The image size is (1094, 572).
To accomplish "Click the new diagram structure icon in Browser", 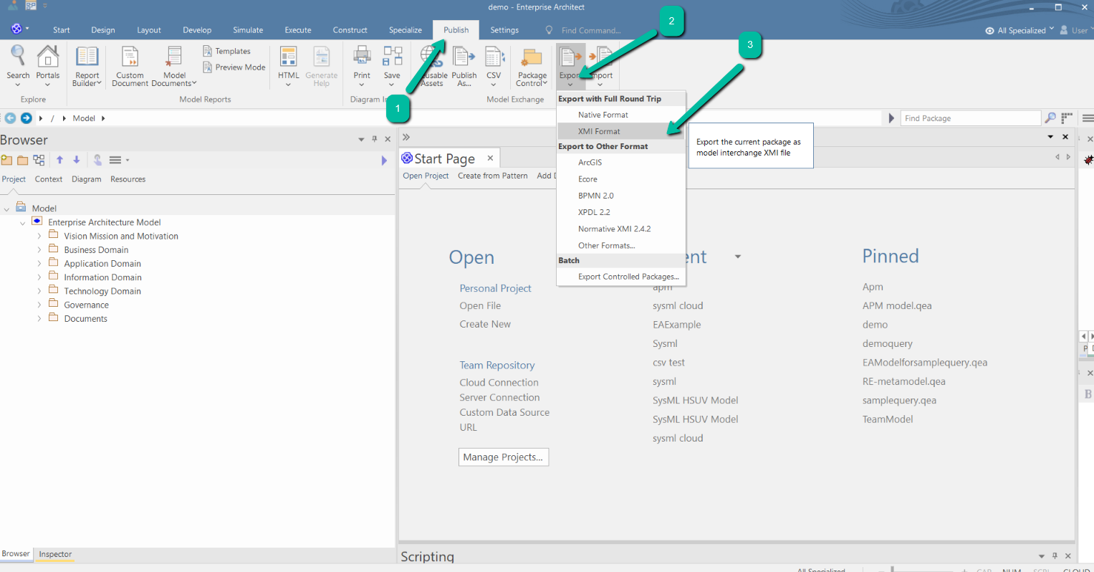I will coord(39,160).
